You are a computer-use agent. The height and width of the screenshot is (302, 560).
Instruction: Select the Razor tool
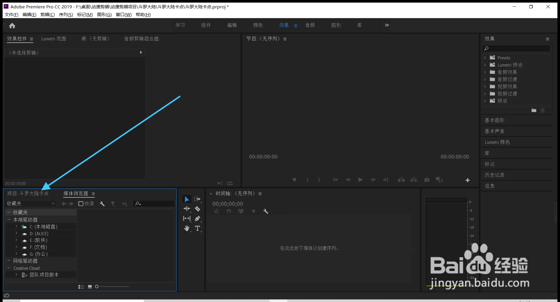(x=197, y=209)
